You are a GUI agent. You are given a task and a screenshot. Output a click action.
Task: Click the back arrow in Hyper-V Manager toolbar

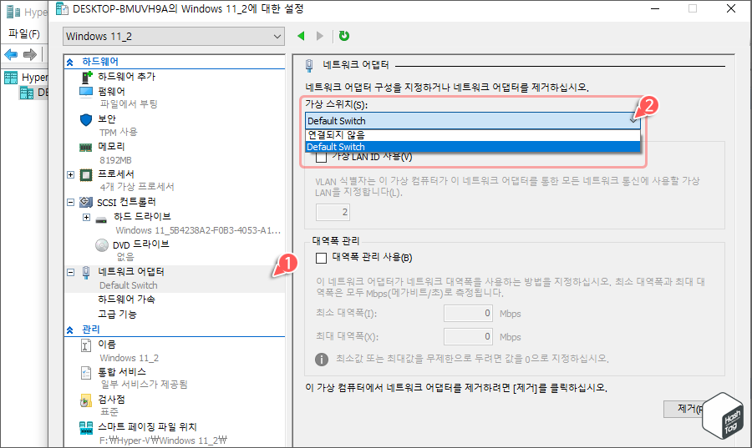pos(11,54)
